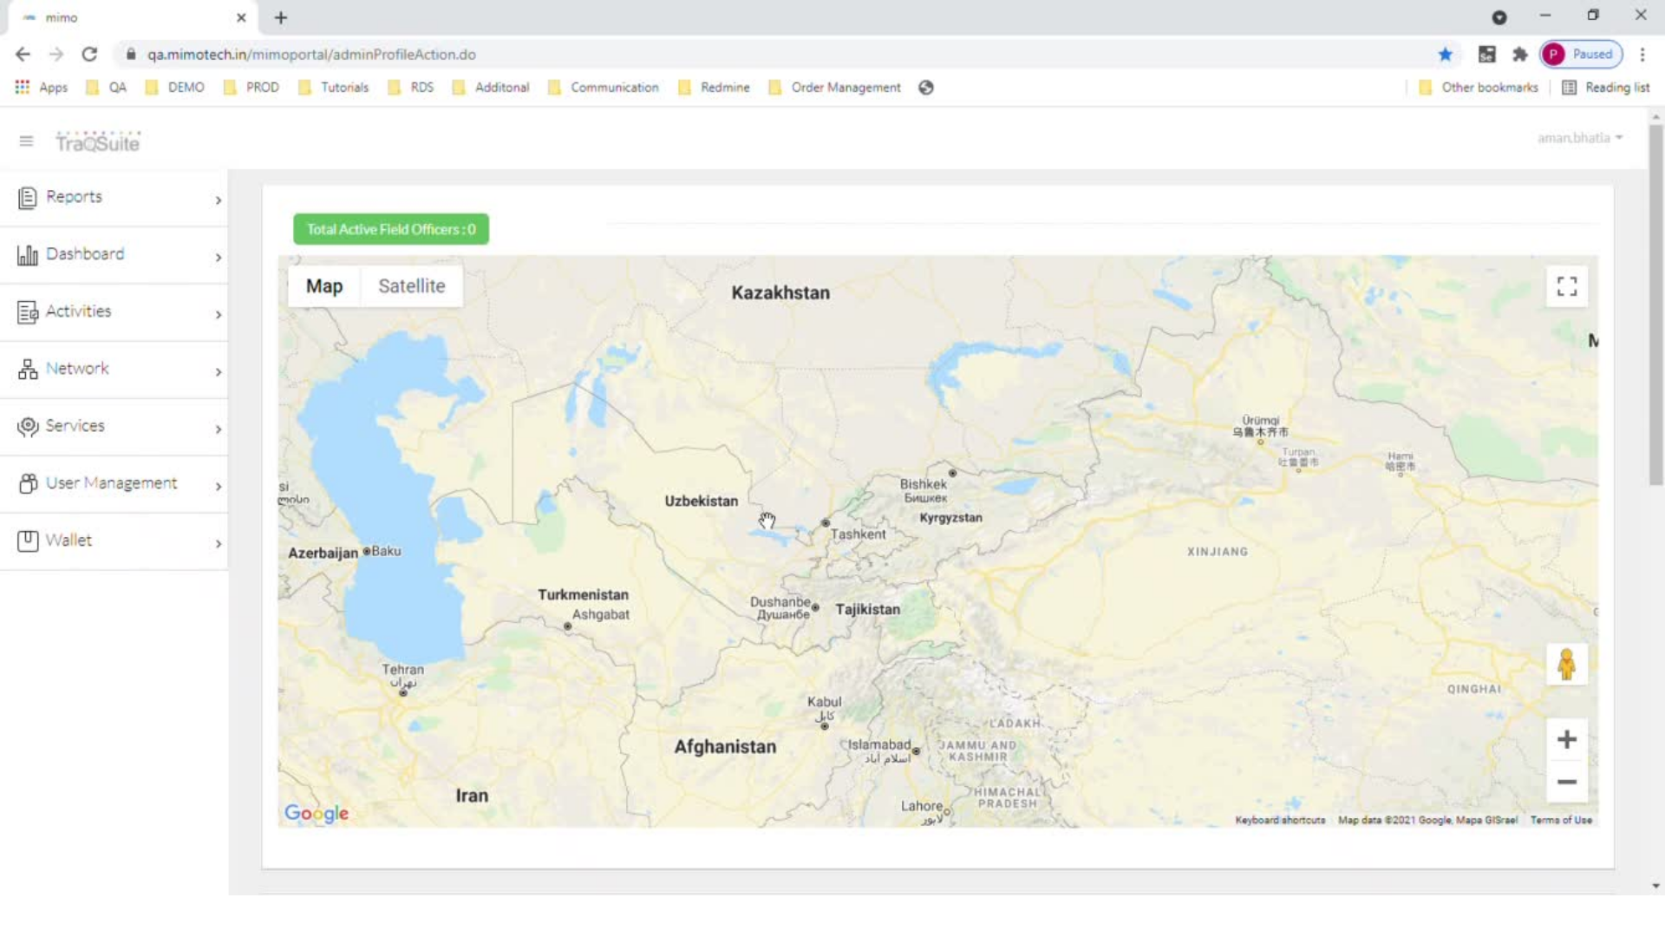The width and height of the screenshot is (1665, 937).
Task: Select the Reports icon in the sidebar
Action: [x=27, y=197]
